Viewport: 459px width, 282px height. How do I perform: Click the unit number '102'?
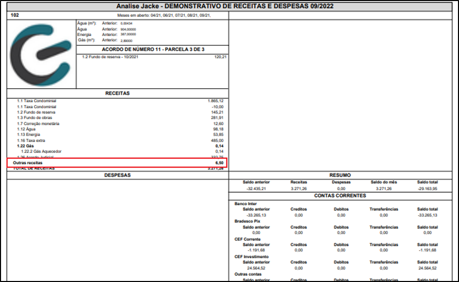point(14,15)
